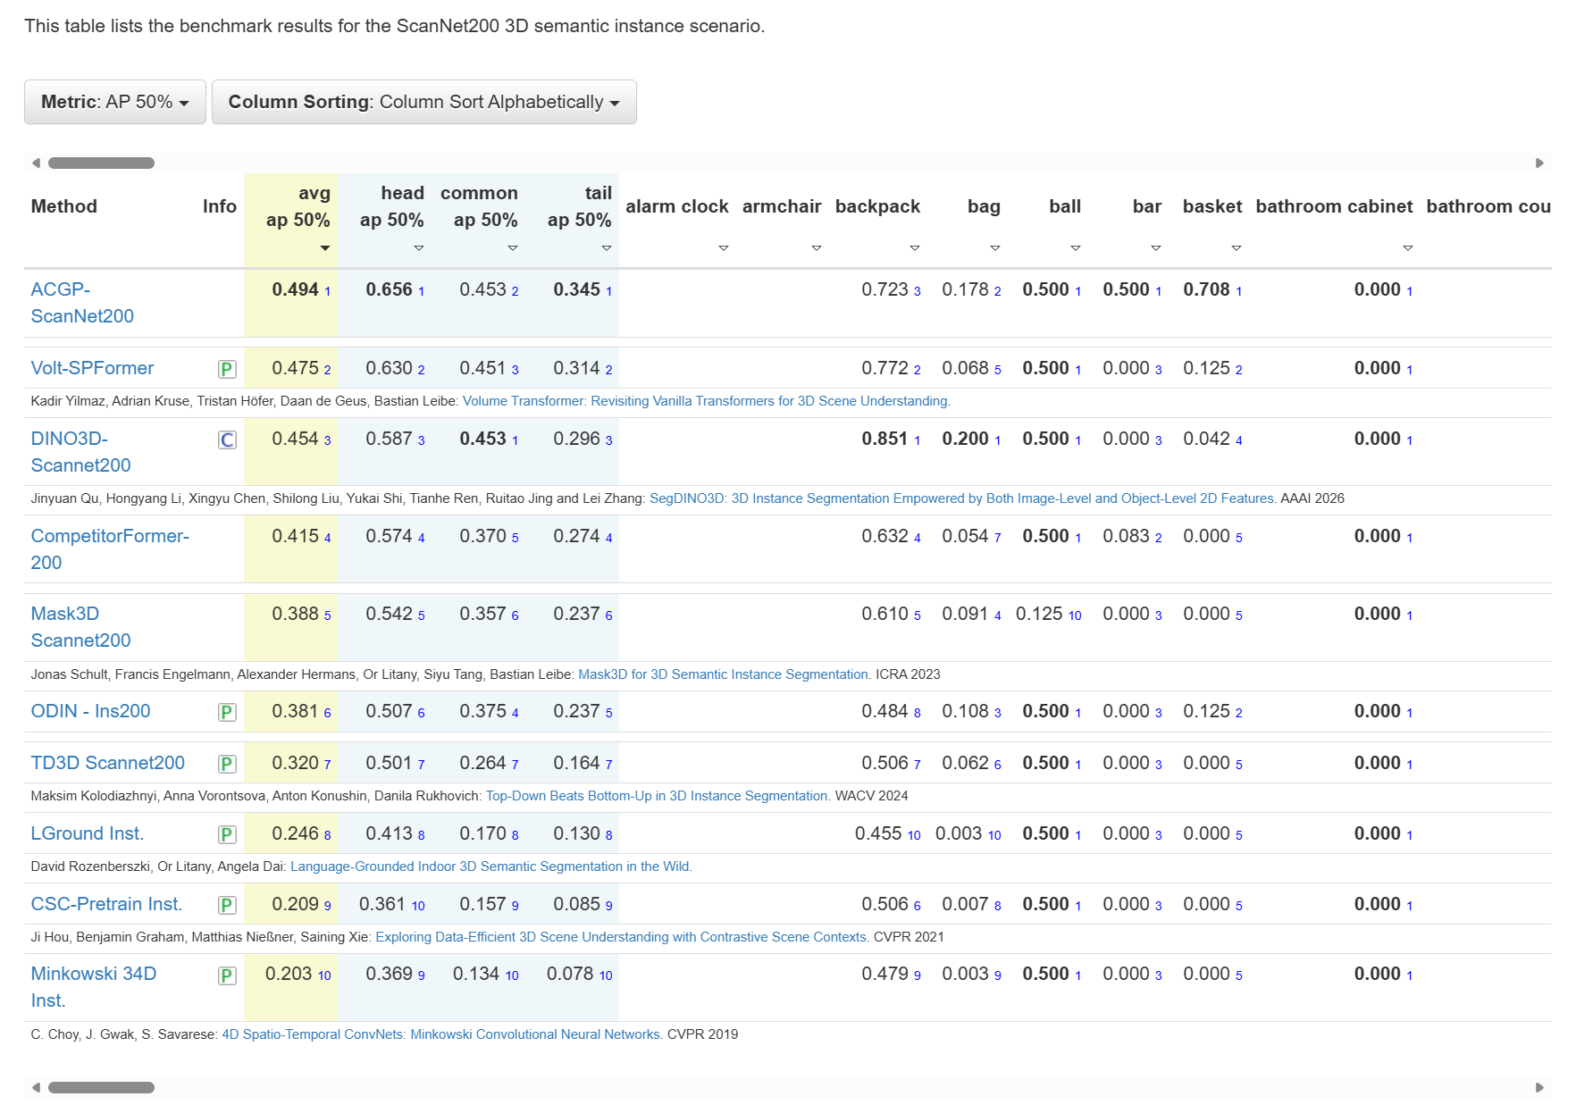
Task: Sort by the alarm clock column arrow
Action: 724,247
